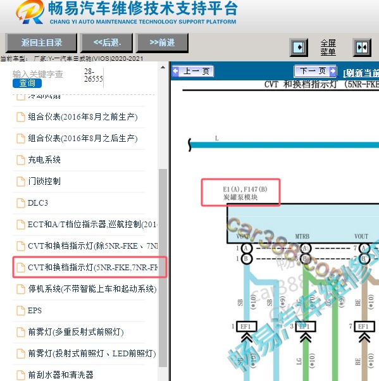The image size is (379, 381).
Task: Open 前雾灯(投射式前照灯、LED前照灯) item
Action: pos(92,353)
